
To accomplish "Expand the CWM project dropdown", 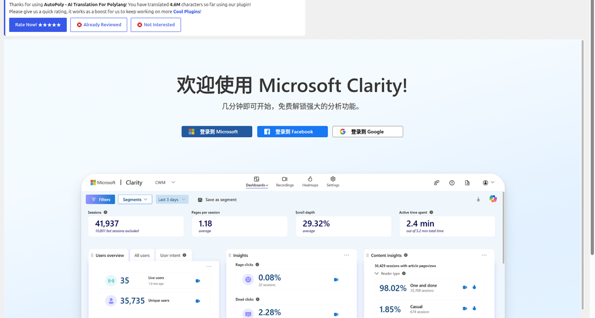I will (x=165, y=183).
